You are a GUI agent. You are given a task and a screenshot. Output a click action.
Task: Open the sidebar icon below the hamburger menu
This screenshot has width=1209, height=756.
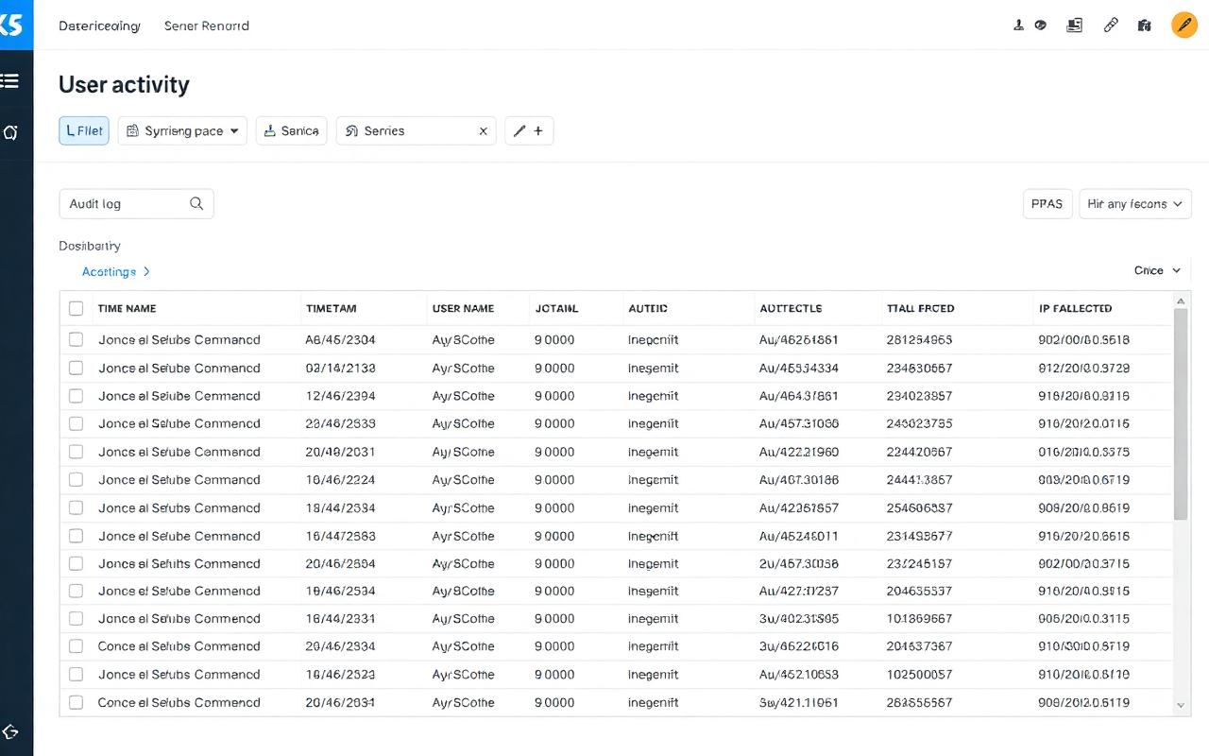point(9,132)
